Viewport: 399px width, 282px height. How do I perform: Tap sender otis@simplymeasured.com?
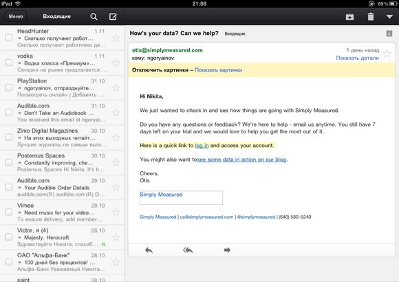[x=167, y=50]
